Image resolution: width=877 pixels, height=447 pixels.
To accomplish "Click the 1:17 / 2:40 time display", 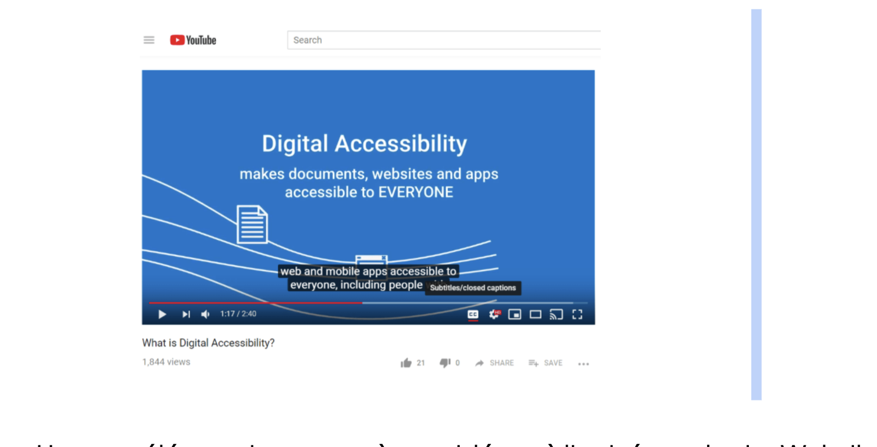I will [238, 314].
